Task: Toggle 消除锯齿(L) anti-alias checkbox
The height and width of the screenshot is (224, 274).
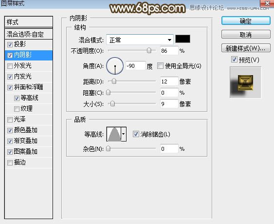Action: click(x=136, y=134)
